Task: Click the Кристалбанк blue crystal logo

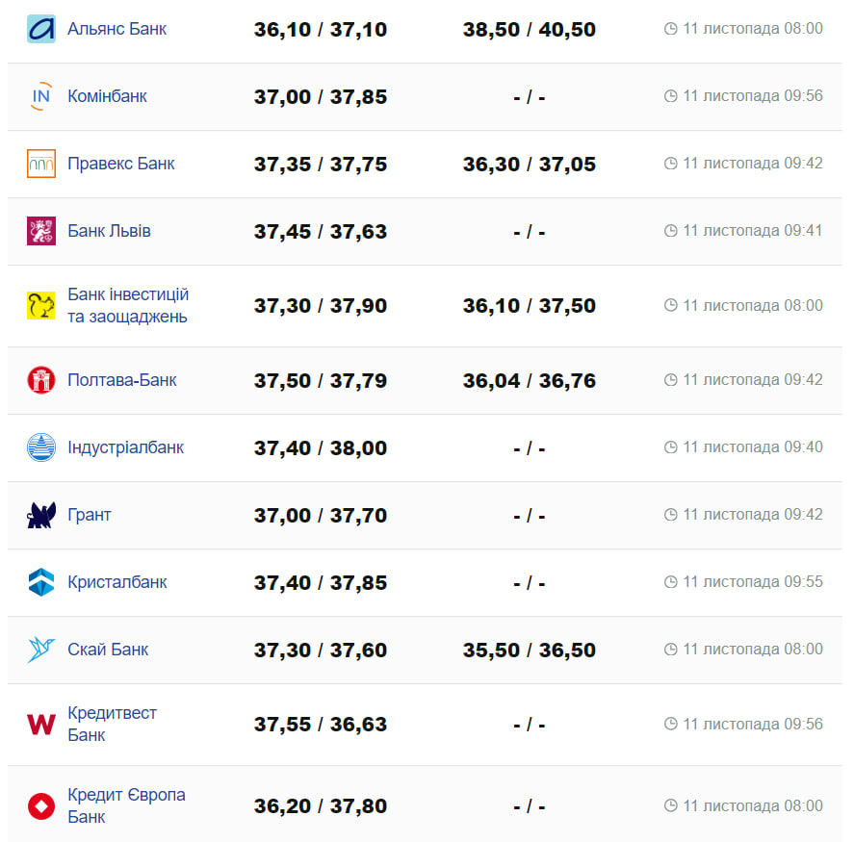Action: pos(41,582)
